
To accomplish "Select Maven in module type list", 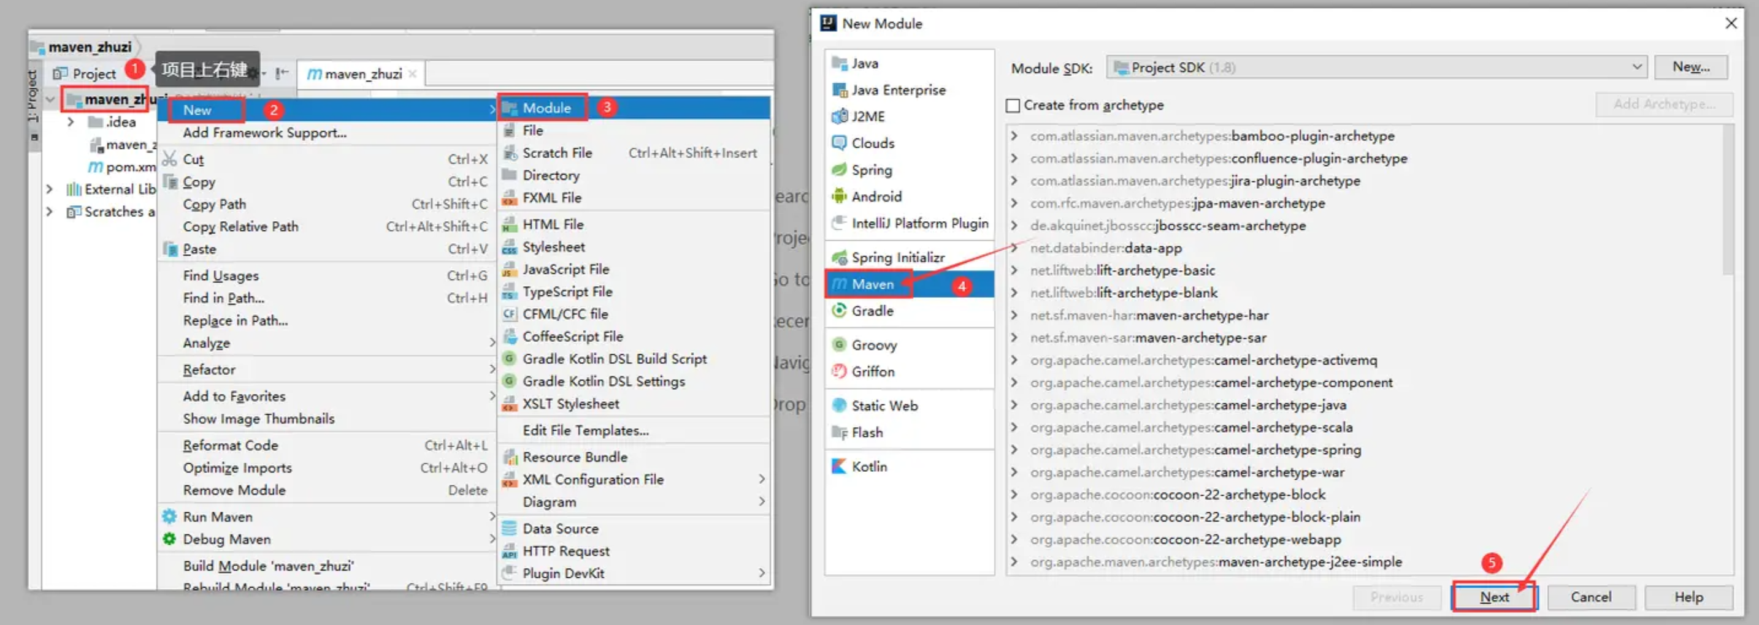I will click(x=910, y=284).
